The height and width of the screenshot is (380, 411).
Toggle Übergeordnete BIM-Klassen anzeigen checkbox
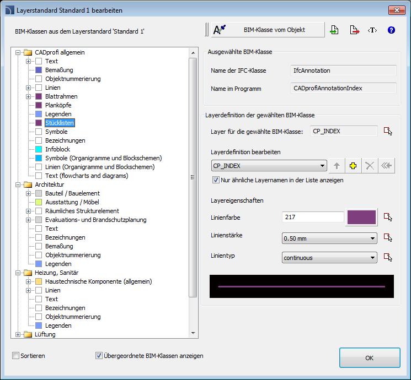[x=99, y=356]
